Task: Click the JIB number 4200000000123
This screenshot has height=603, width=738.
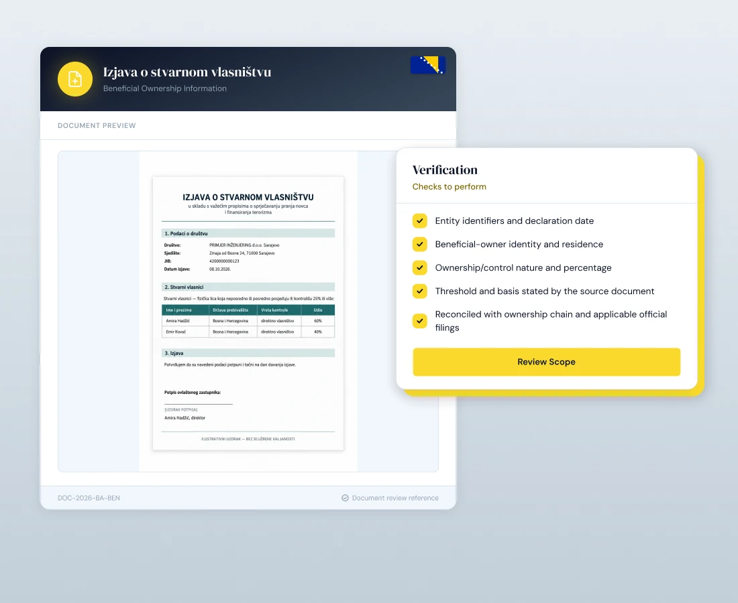Action: (x=224, y=261)
